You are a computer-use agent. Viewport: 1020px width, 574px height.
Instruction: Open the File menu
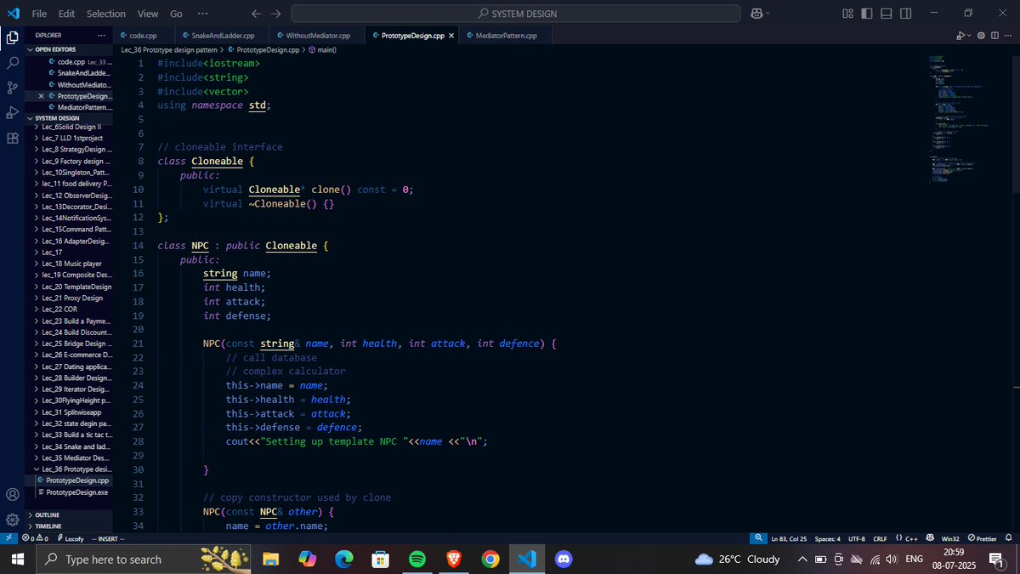coord(39,14)
